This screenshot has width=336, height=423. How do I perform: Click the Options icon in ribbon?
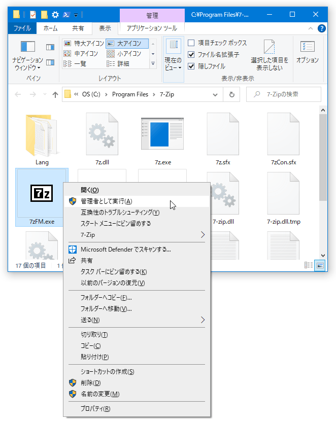pos(308,47)
